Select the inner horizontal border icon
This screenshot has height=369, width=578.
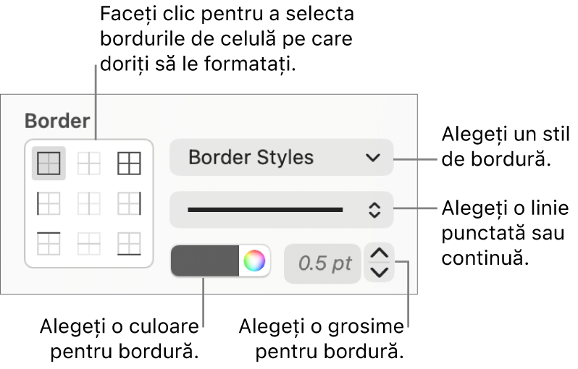click(89, 243)
